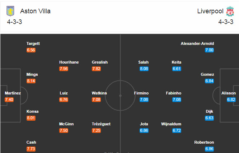Viewport: 239px width, 153px height.
Task: Open the Liverpool team link
Action: point(210,11)
